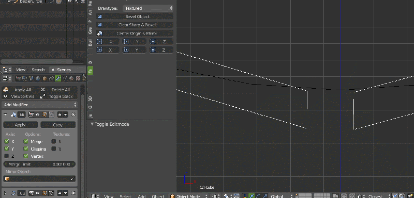Open the 3D viewport Object menu

point(158,196)
